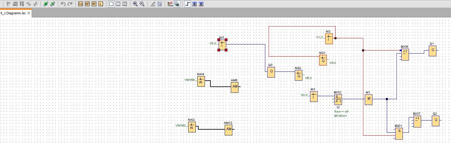Select the NQ2 network output block
451x143 pixels.
(298, 75)
